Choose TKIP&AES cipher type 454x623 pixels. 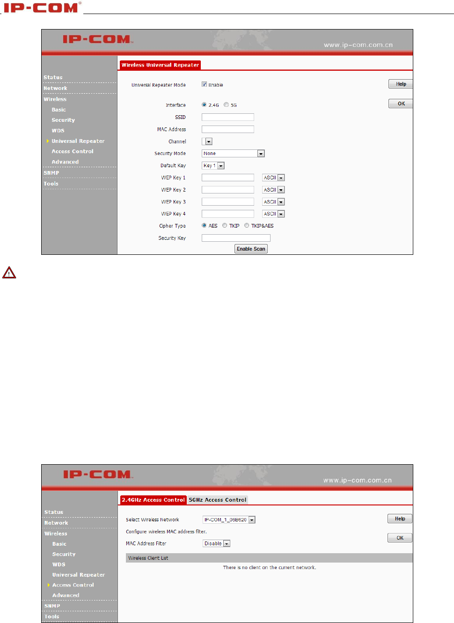coord(247,225)
